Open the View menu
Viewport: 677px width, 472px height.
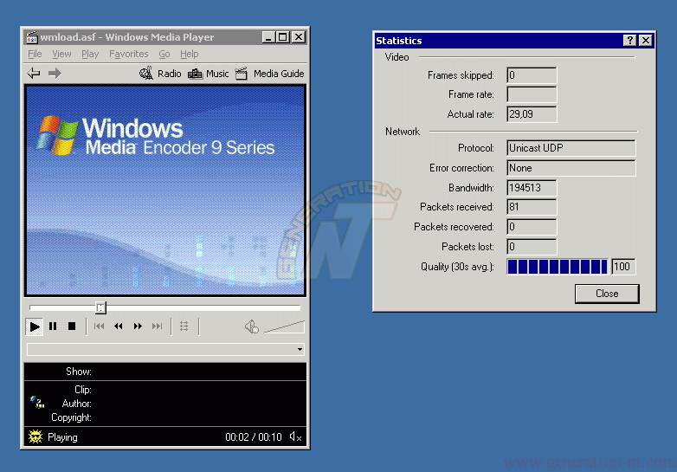(61, 54)
